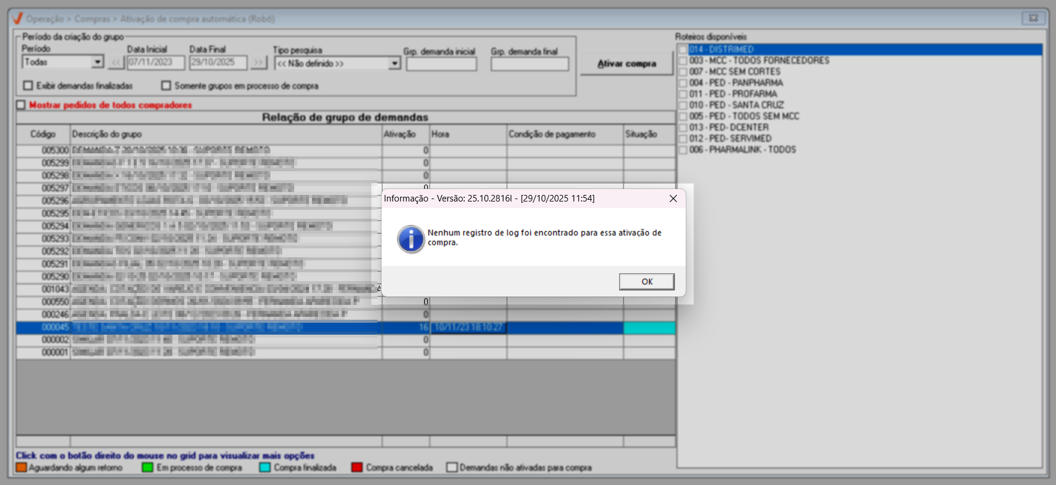Click the blue information icon in the dialog

pos(411,239)
